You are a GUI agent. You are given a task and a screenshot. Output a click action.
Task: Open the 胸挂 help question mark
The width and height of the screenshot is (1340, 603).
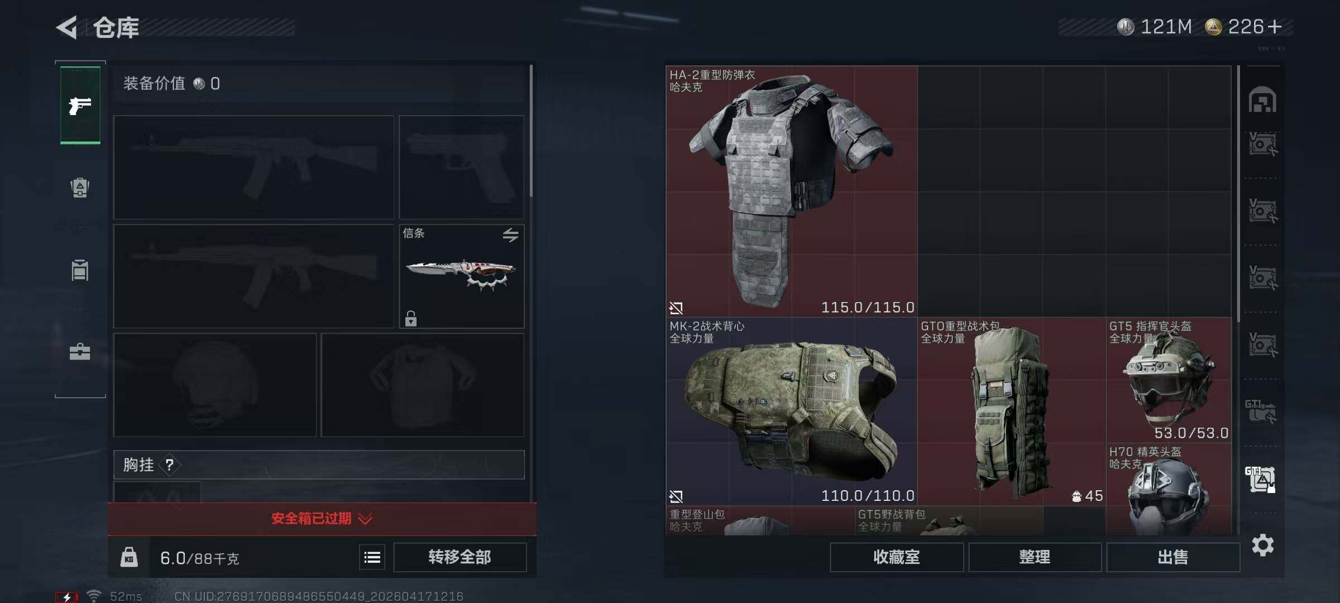tap(170, 465)
